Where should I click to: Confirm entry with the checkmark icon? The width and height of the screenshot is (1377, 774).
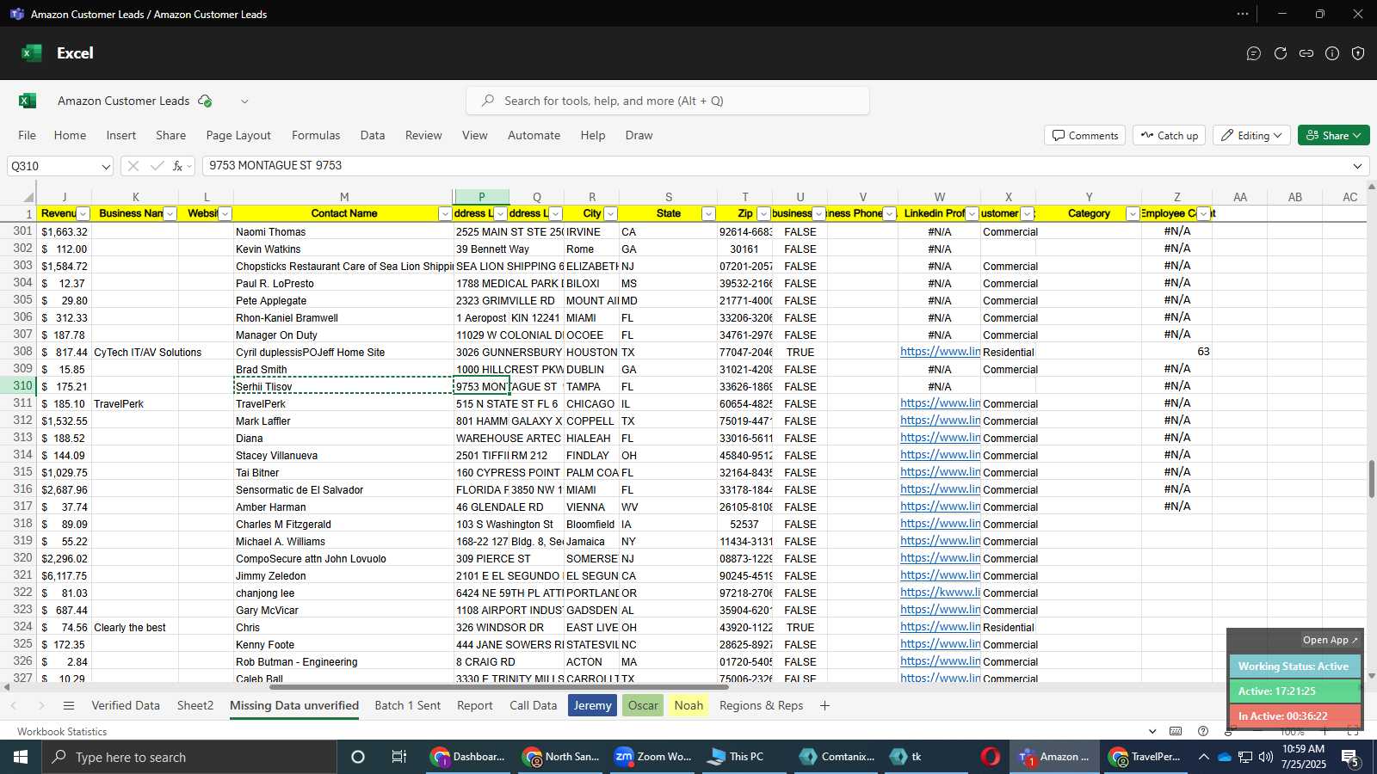[x=157, y=166]
